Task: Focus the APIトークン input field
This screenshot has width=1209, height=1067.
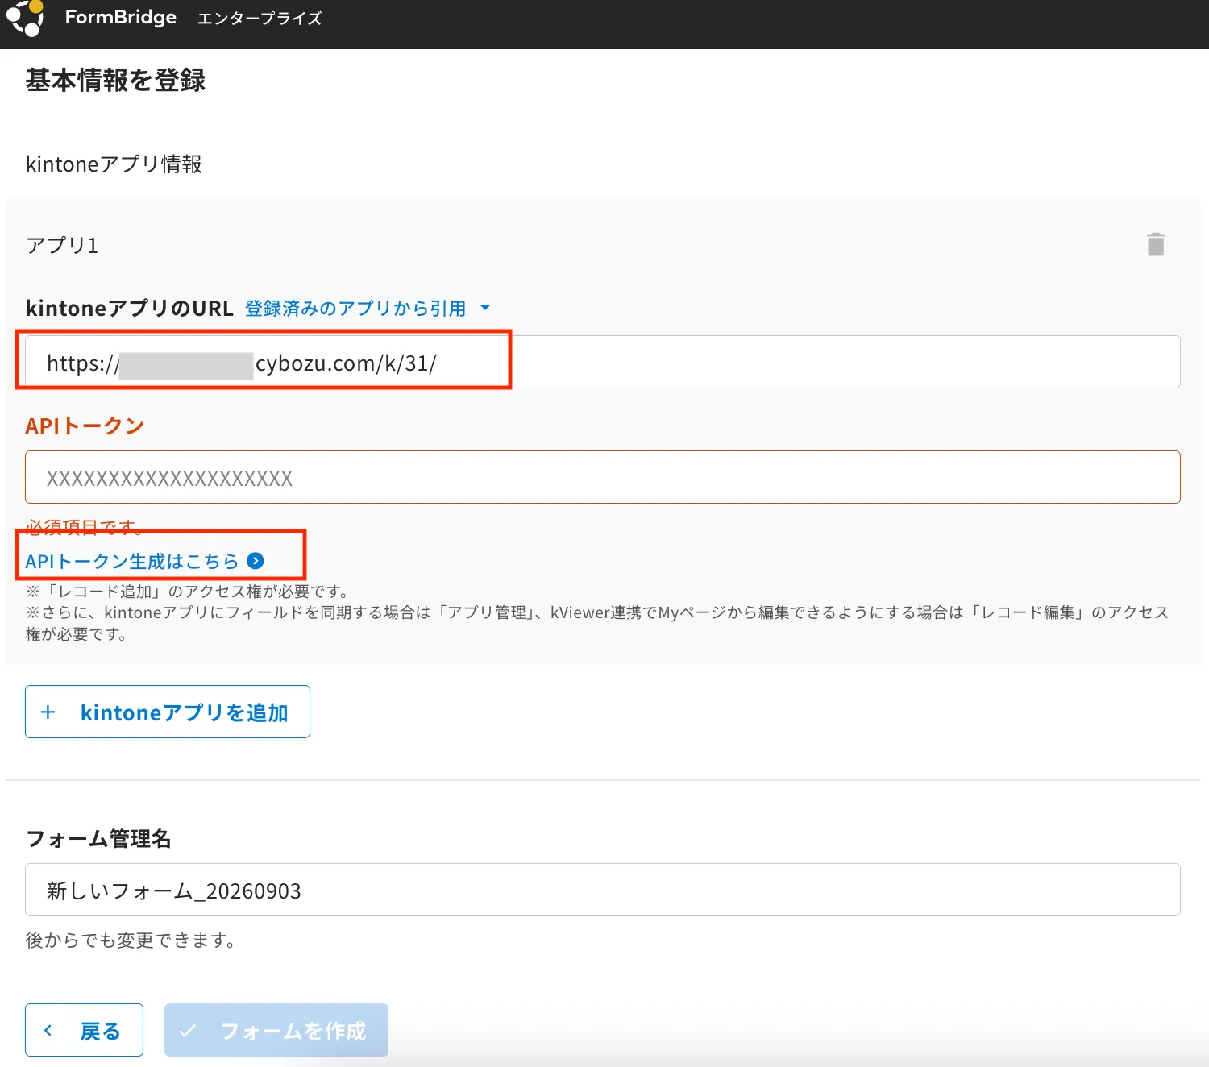Action: (x=603, y=477)
